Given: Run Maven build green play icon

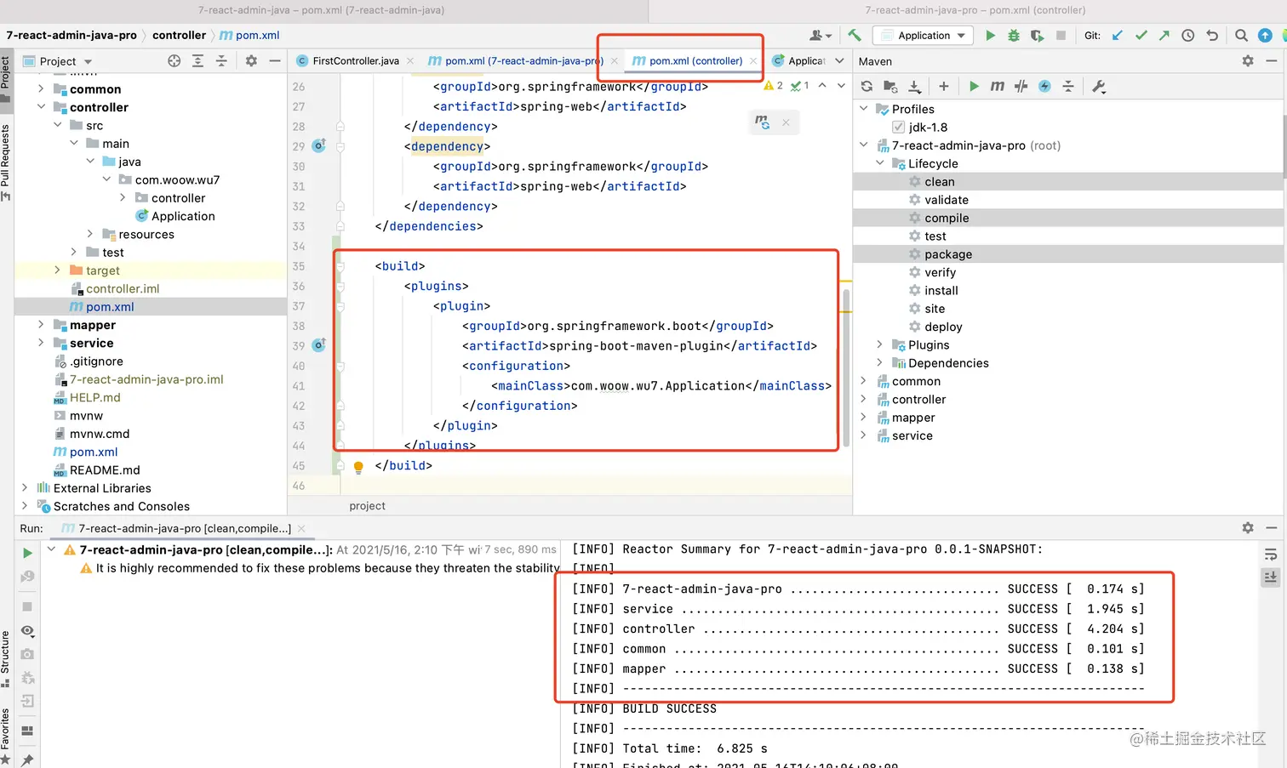Looking at the screenshot, I should tap(974, 86).
